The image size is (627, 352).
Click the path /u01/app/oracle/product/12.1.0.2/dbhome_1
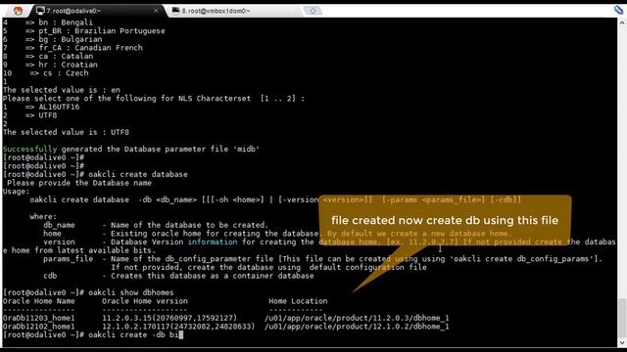pyautogui.click(x=357, y=327)
